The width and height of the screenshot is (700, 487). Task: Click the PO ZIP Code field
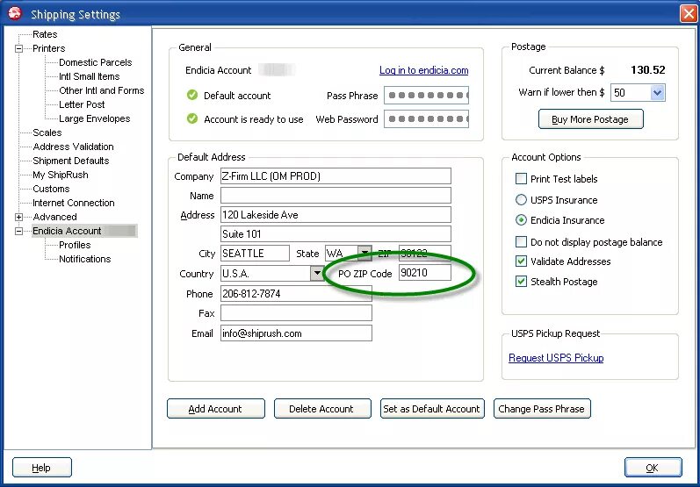[424, 273]
